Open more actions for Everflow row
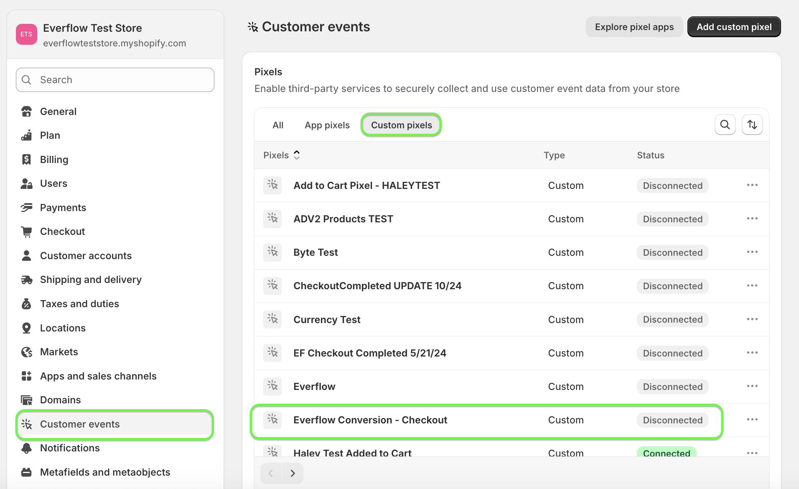Viewport: 799px width, 489px height. (752, 386)
